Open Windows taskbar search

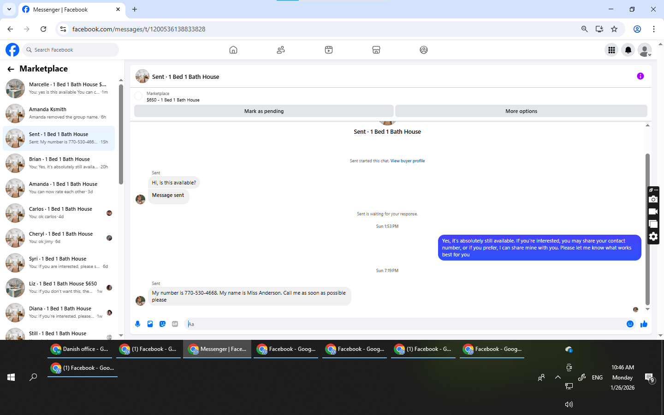[33, 377]
